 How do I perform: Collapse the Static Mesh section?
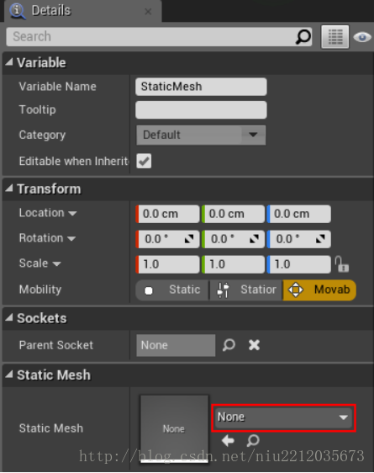pos(9,375)
